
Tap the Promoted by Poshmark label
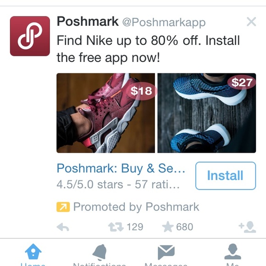(x=136, y=207)
